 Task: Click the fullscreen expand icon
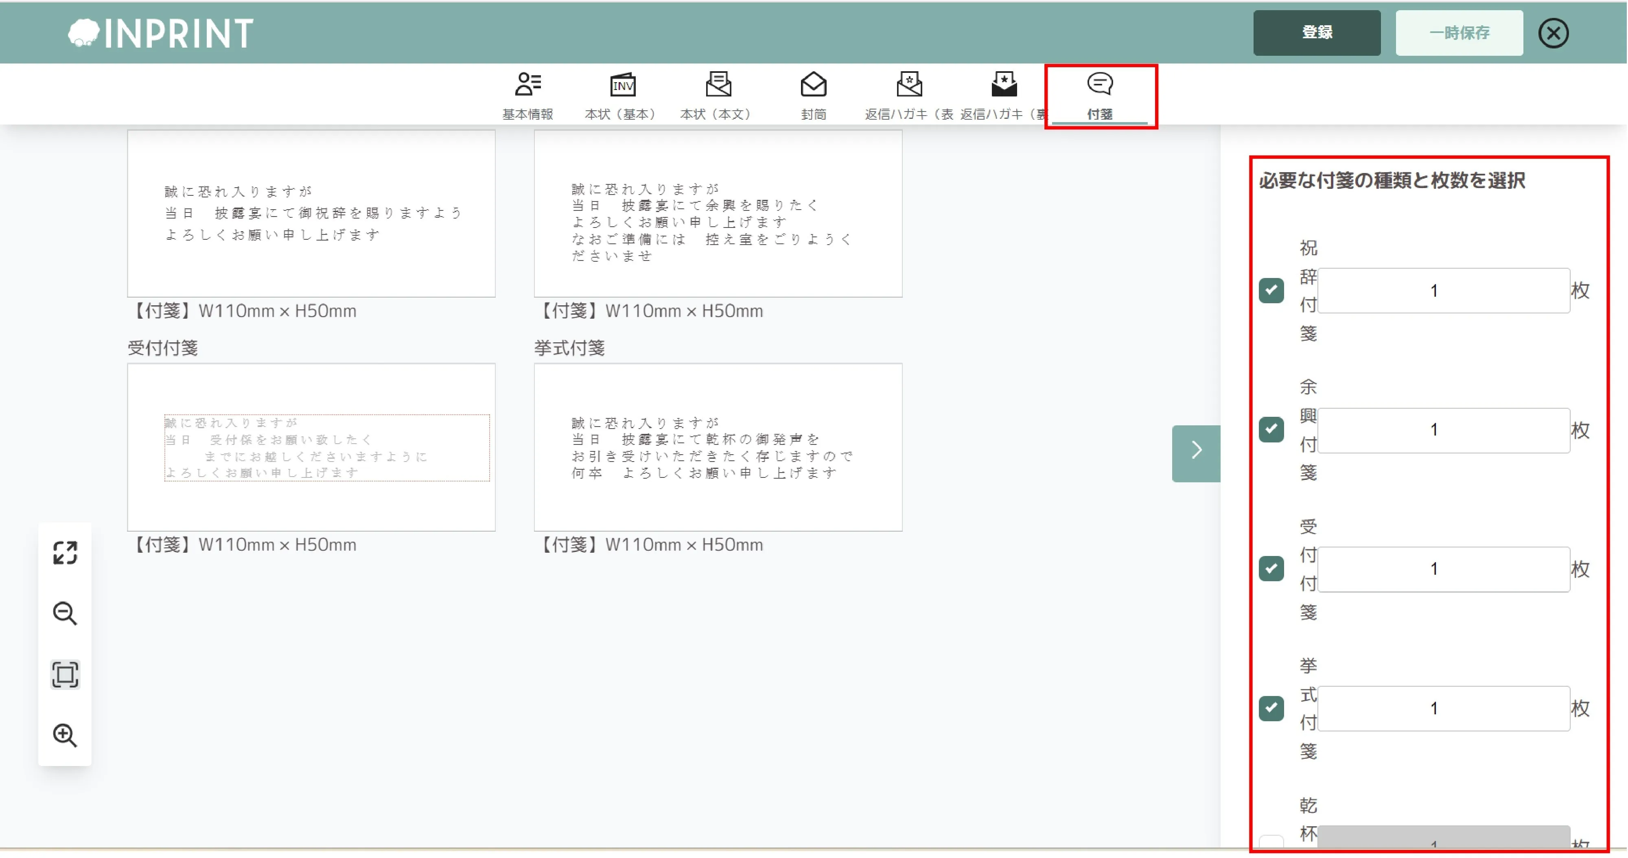(64, 553)
